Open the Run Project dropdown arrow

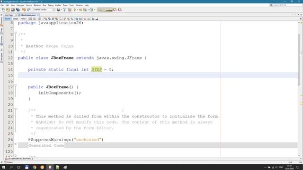coord(78,9)
